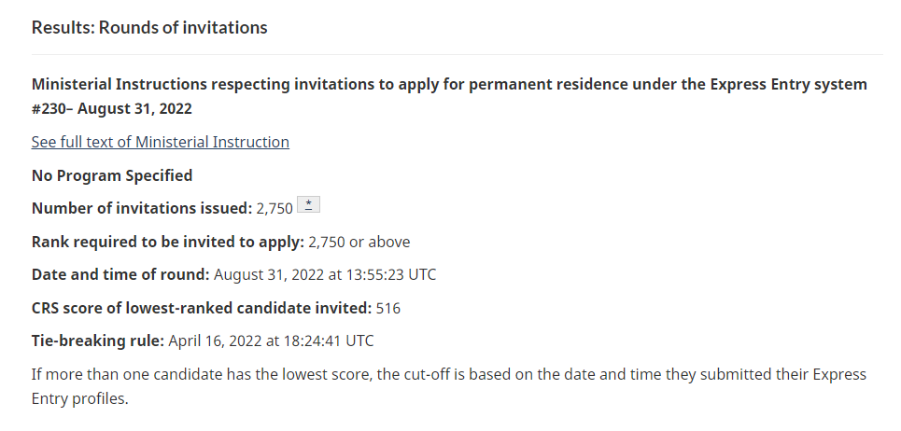Select April 16, 2022 at 18:24:41 UTC

pyautogui.click(x=271, y=341)
